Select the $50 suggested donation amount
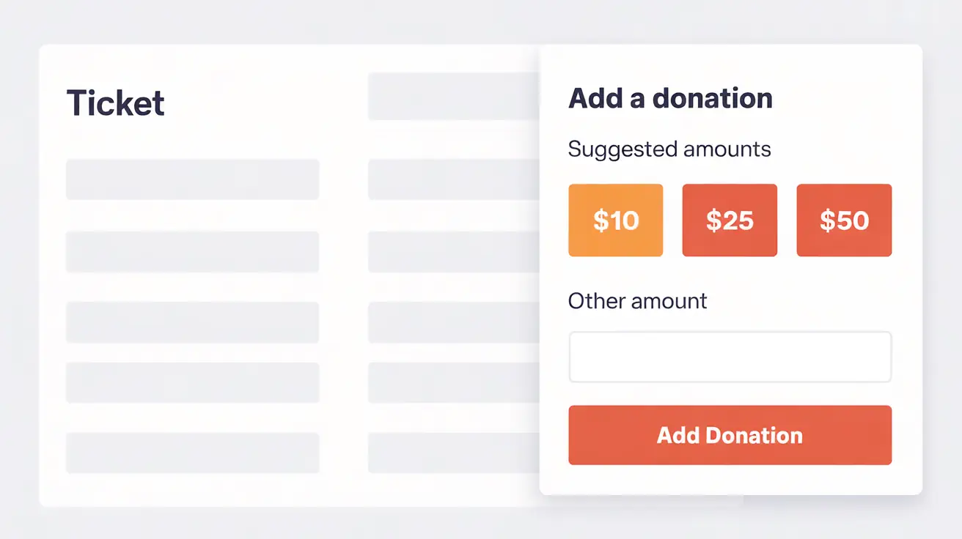Image resolution: width=962 pixels, height=539 pixels. tap(844, 220)
